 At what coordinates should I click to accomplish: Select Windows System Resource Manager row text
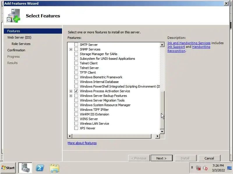click(105, 105)
